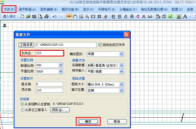Open the 显示(V) menu
This screenshot has width=196, height=129.
click(x=88, y=9)
